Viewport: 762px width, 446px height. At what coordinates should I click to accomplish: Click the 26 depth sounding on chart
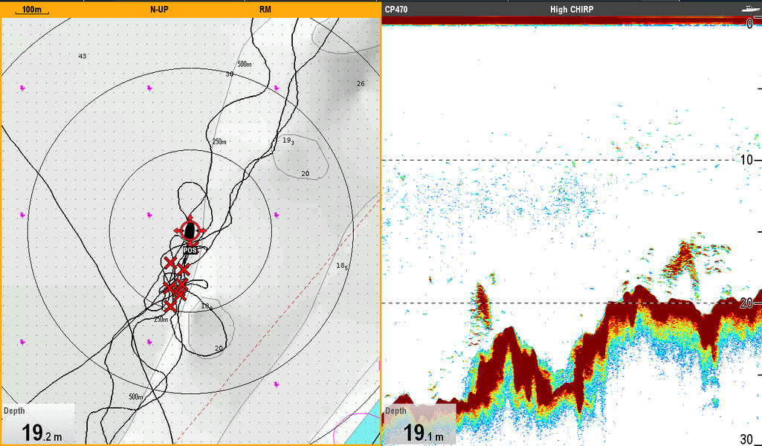tap(361, 83)
